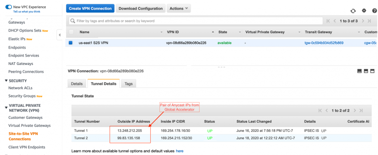Click the search magnifier icon
This screenshot has width=378, height=155.
click(73, 21)
